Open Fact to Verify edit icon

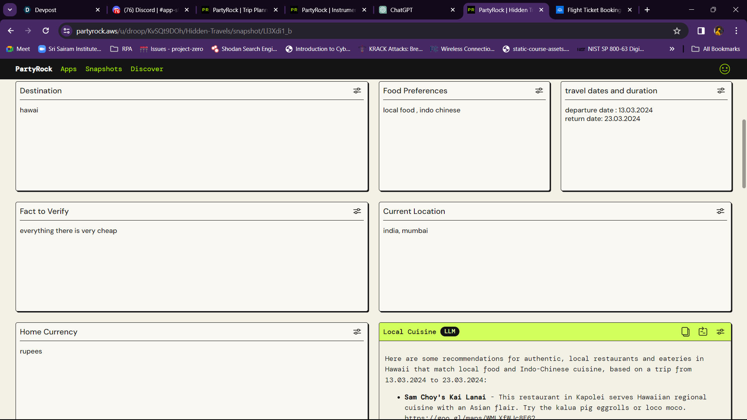[357, 211]
